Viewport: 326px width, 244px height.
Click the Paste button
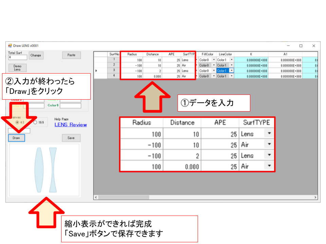pos(71,55)
